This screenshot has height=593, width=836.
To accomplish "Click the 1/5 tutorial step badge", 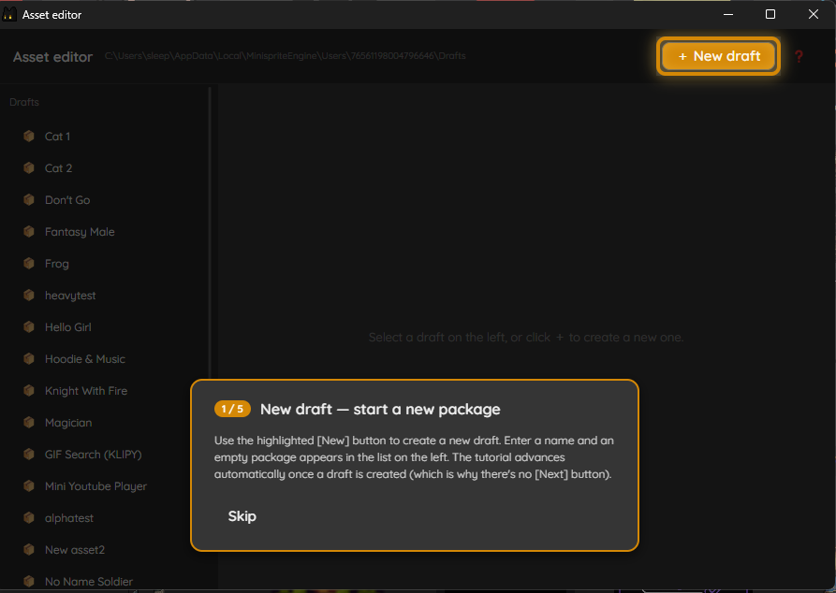I will tap(232, 409).
